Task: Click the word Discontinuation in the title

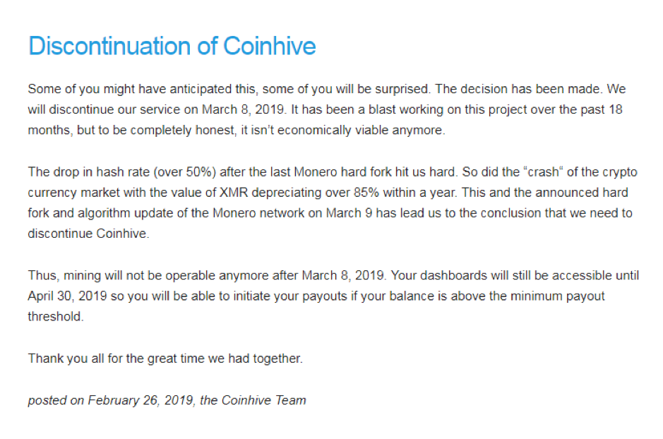Action: 110,46
